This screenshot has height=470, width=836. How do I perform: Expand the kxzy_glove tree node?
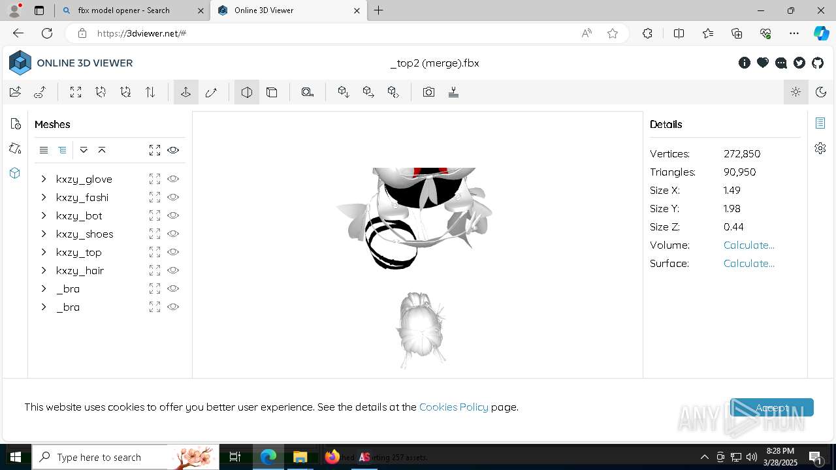coord(44,179)
